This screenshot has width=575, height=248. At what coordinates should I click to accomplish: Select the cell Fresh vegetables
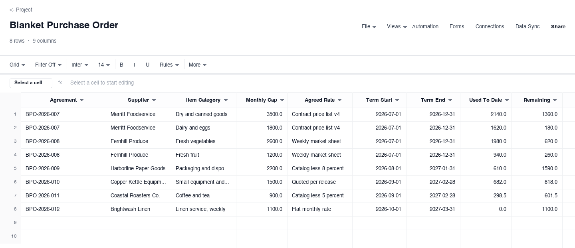pyautogui.click(x=204, y=142)
